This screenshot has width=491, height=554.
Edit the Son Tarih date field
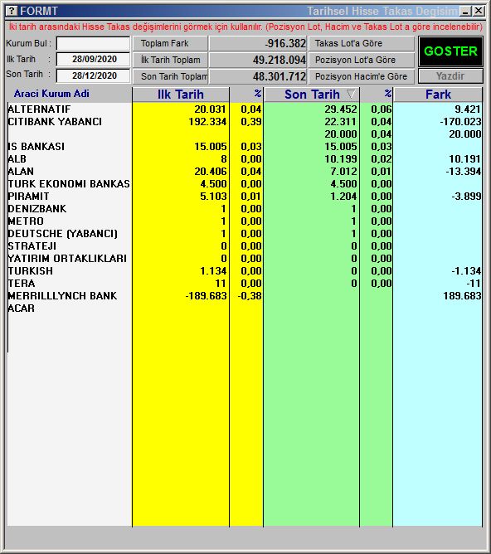(x=93, y=75)
